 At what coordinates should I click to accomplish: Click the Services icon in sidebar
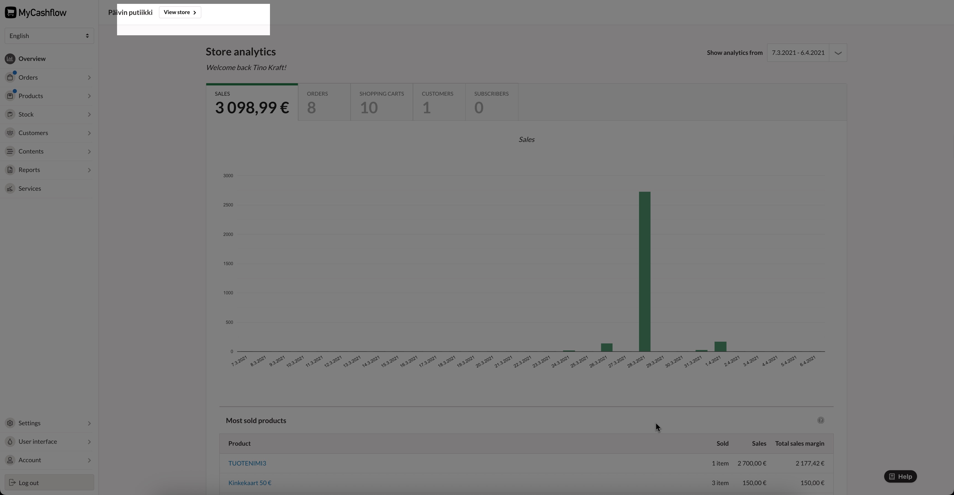10,189
